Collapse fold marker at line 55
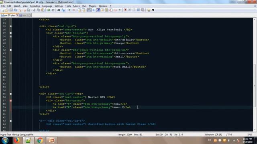The image size is (257, 144). click(10, 94)
